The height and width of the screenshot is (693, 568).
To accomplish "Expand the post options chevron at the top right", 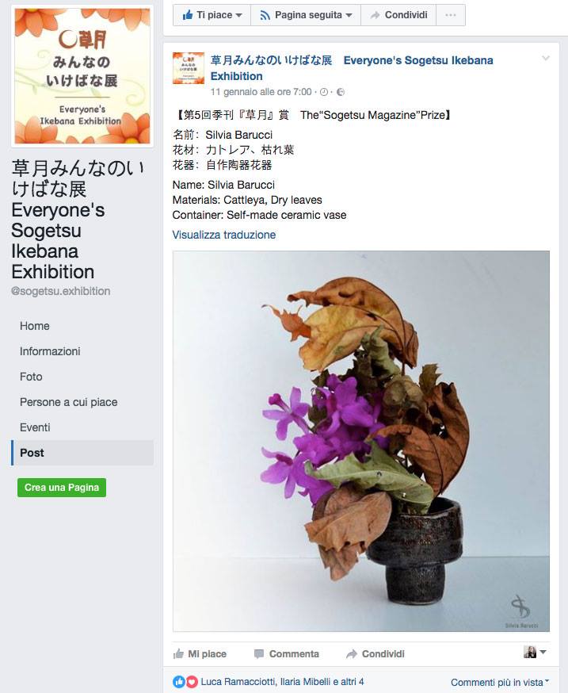I will pyautogui.click(x=546, y=59).
